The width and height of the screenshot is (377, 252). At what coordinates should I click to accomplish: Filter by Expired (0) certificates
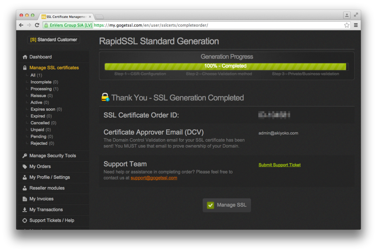(41, 116)
